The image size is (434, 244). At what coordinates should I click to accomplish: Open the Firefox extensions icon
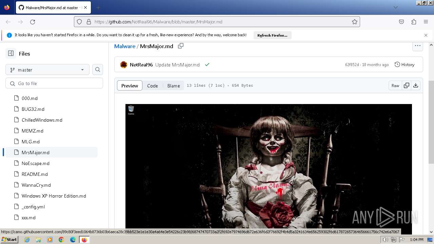[x=414, y=22]
